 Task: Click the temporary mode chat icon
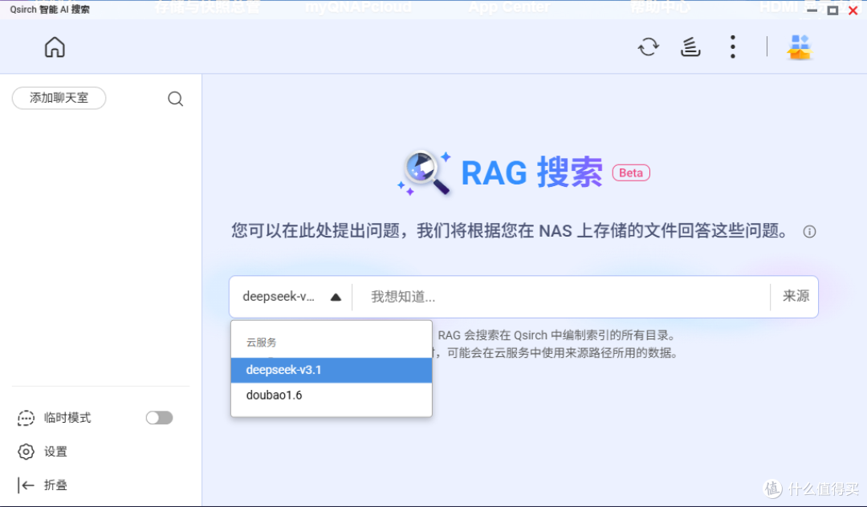coord(26,418)
